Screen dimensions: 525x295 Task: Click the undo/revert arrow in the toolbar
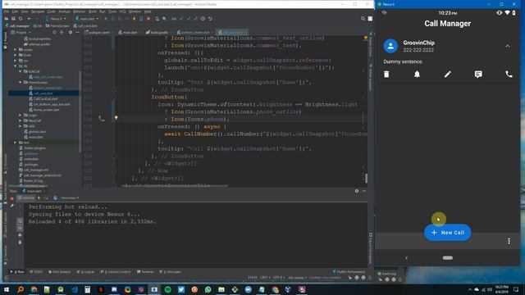210,19
